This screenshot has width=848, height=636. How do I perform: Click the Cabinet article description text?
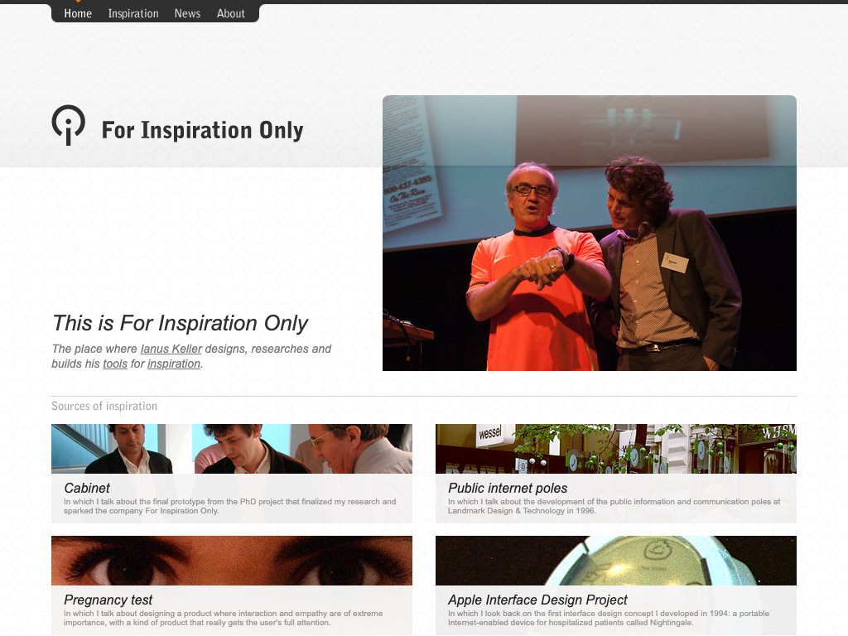point(229,506)
